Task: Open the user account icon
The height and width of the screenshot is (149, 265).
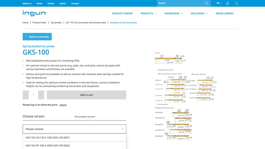Action: tap(227, 3)
